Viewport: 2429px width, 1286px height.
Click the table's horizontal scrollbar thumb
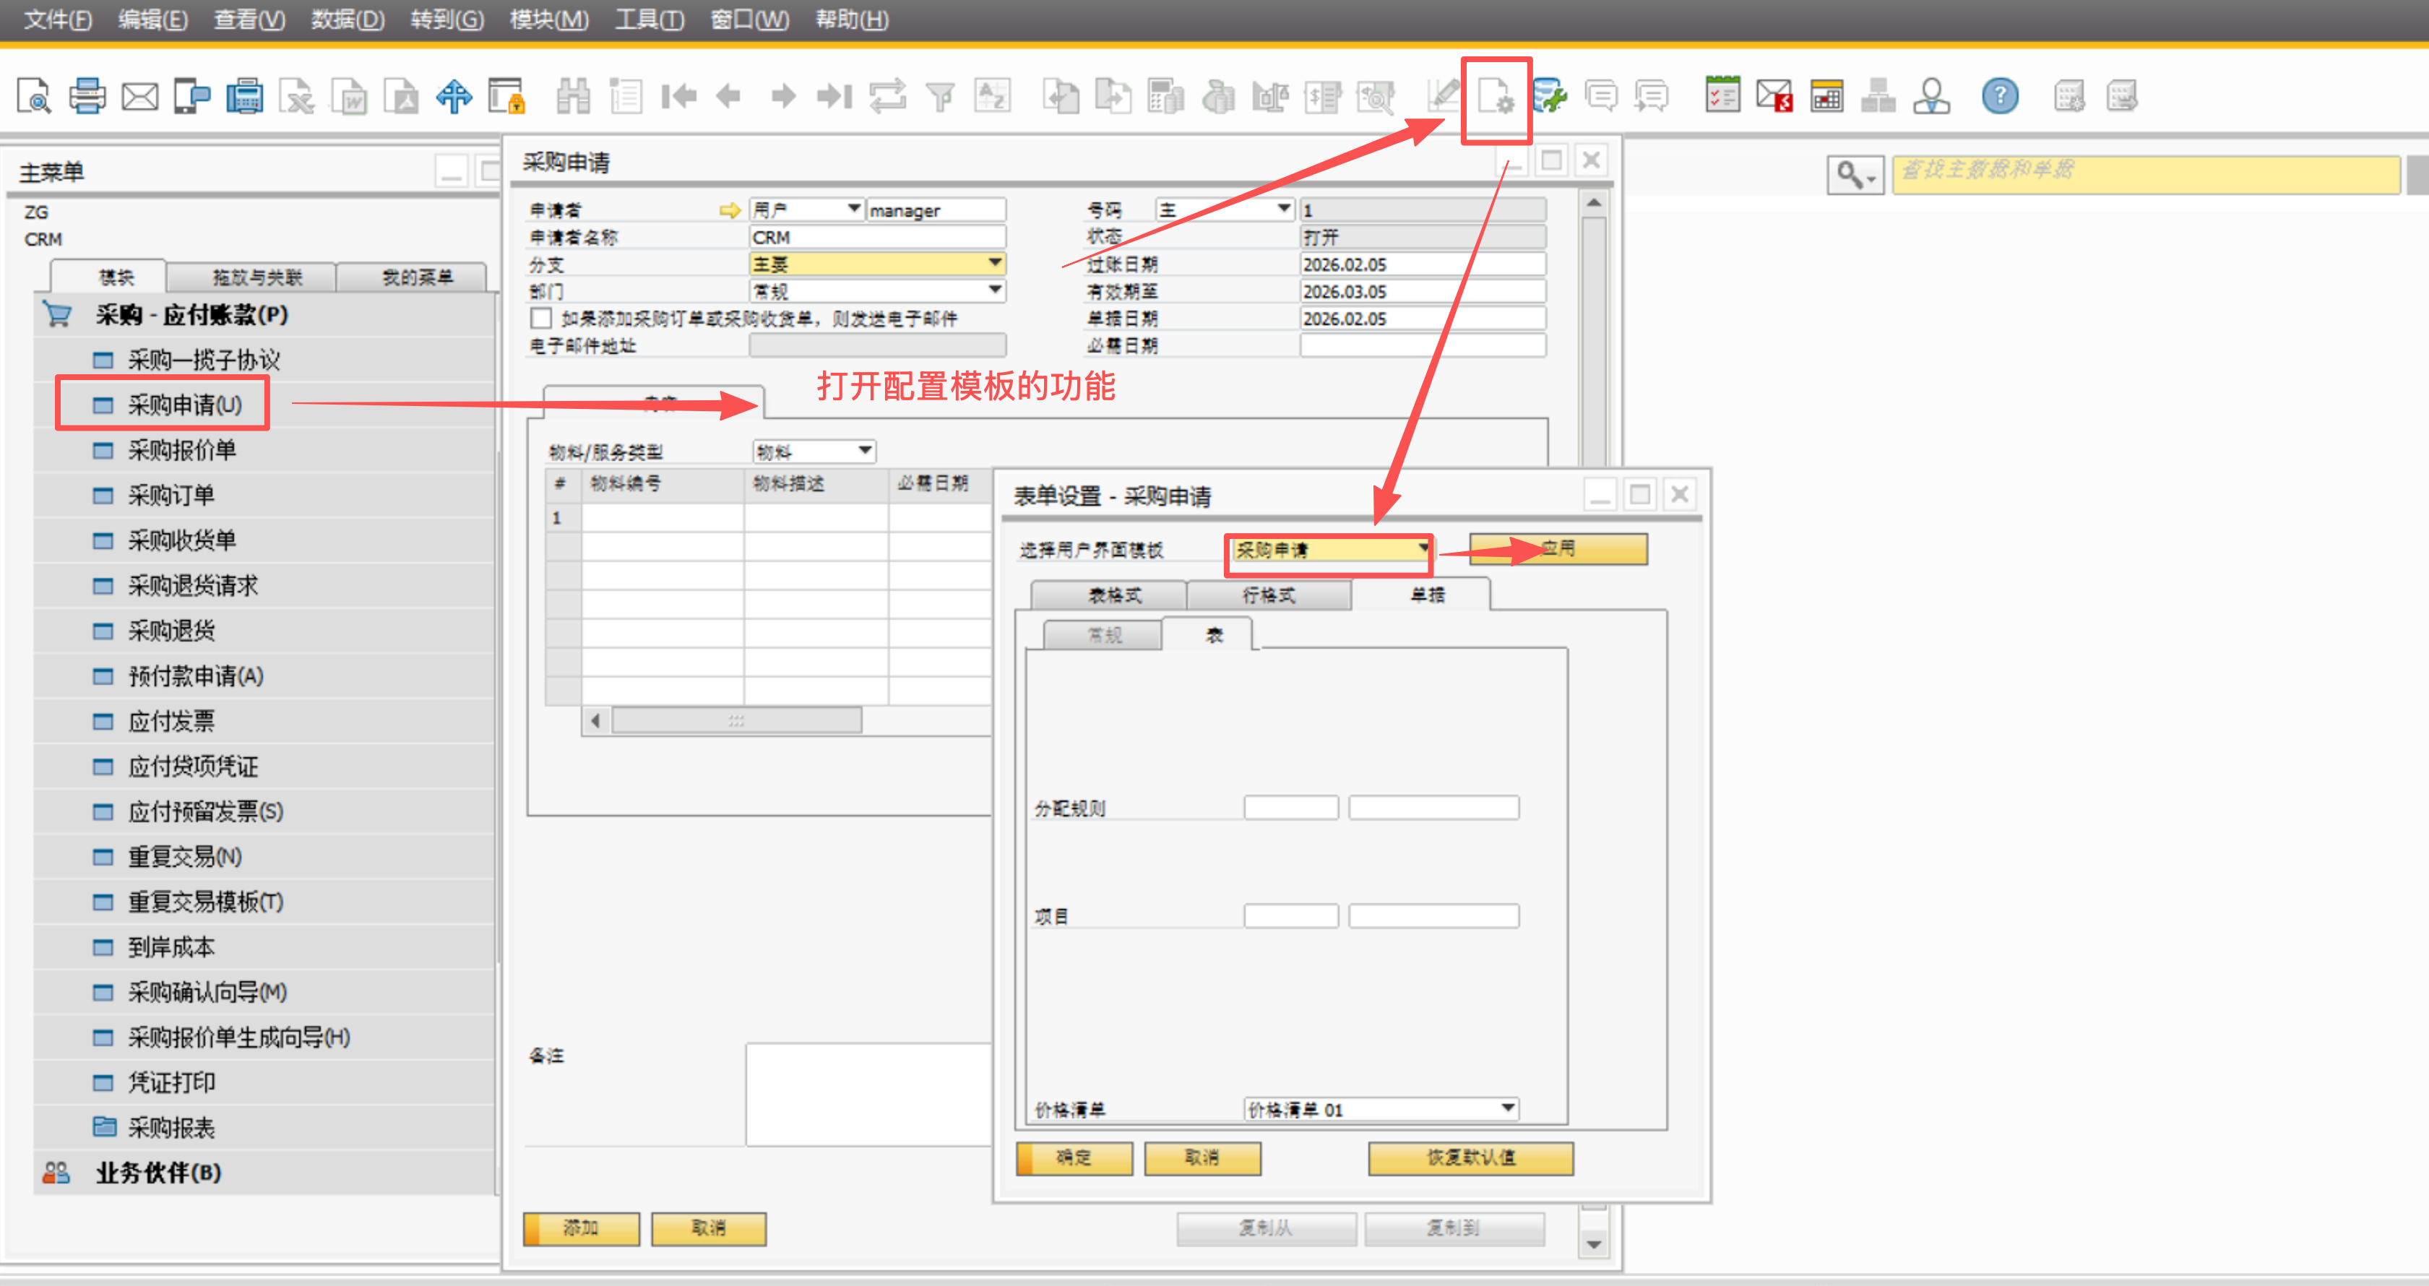(x=736, y=721)
